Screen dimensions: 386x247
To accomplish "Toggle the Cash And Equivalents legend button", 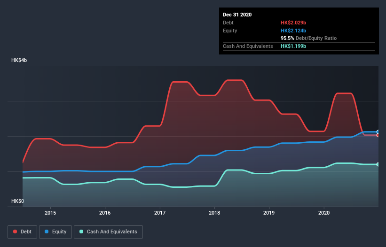I will (x=108, y=232).
